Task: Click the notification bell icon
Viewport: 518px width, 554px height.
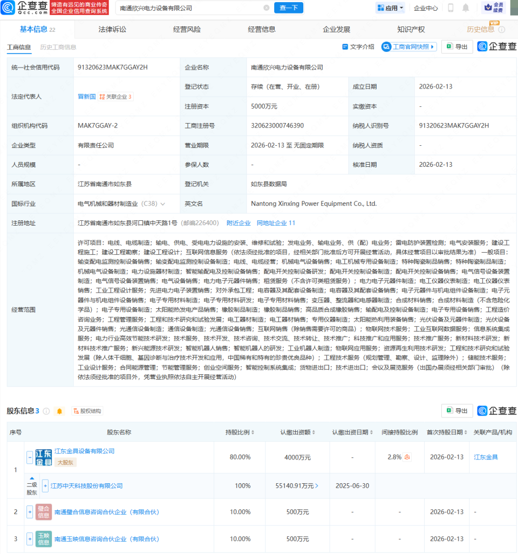Action: point(466,7)
